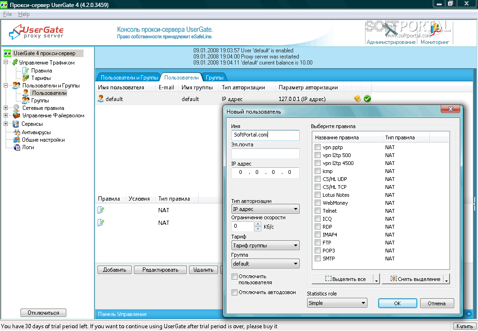478x331 pixels.
Task: Switch to the Пользователи и Группы tab
Action: pos(129,78)
